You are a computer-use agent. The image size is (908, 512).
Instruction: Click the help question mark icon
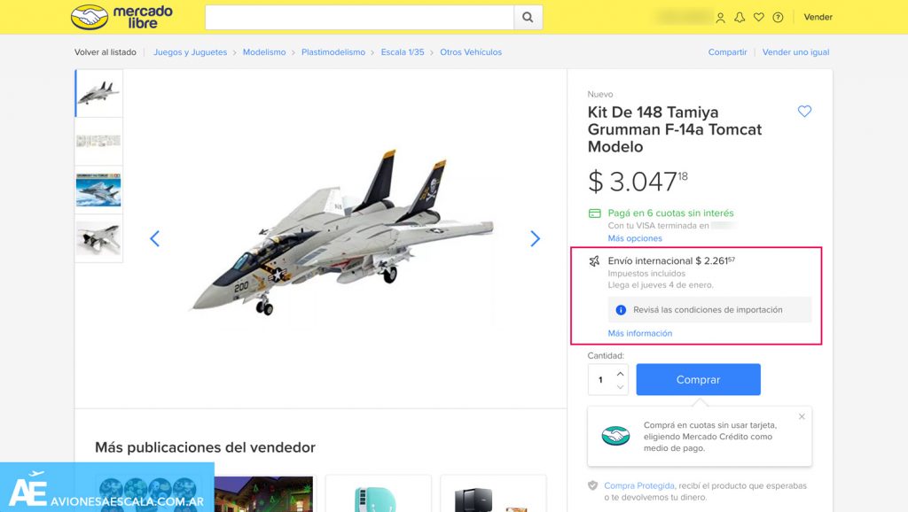[778, 17]
